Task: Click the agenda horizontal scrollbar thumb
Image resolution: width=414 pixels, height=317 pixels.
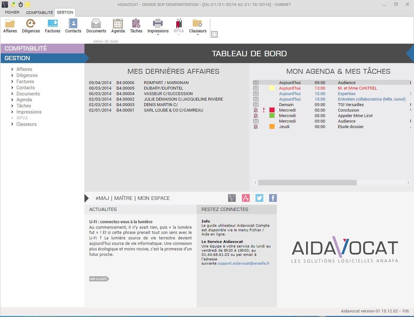Action: click(307, 183)
